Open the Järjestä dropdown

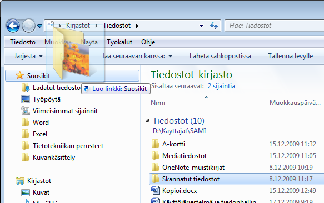coord(28,56)
